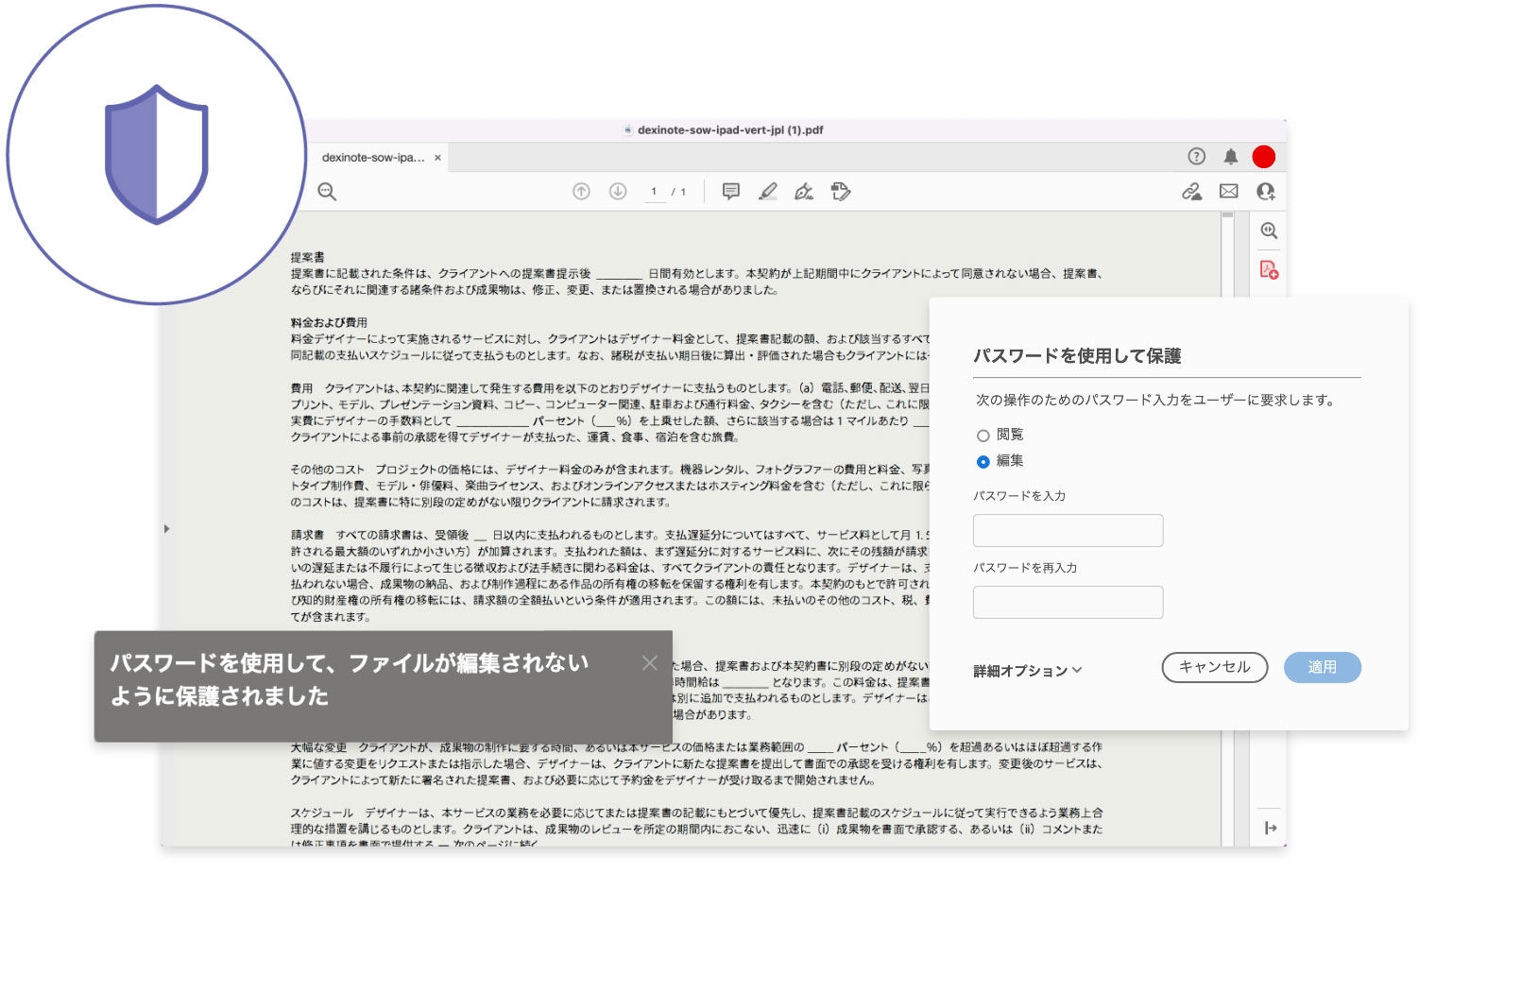Expand 詳細オプション dropdown
This screenshot has height=993, width=1521.
coord(1028,671)
